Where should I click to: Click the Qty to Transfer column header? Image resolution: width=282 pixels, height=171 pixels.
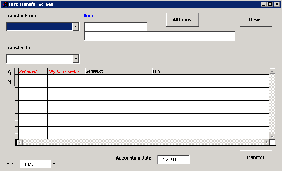click(66, 72)
